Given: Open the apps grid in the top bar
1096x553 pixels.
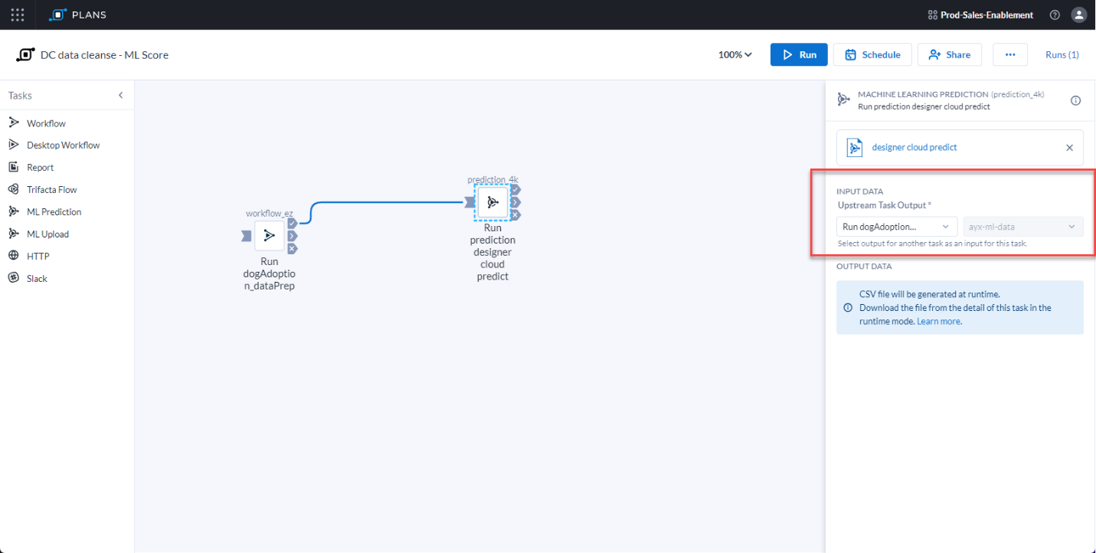Looking at the screenshot, I should (17, 15).
